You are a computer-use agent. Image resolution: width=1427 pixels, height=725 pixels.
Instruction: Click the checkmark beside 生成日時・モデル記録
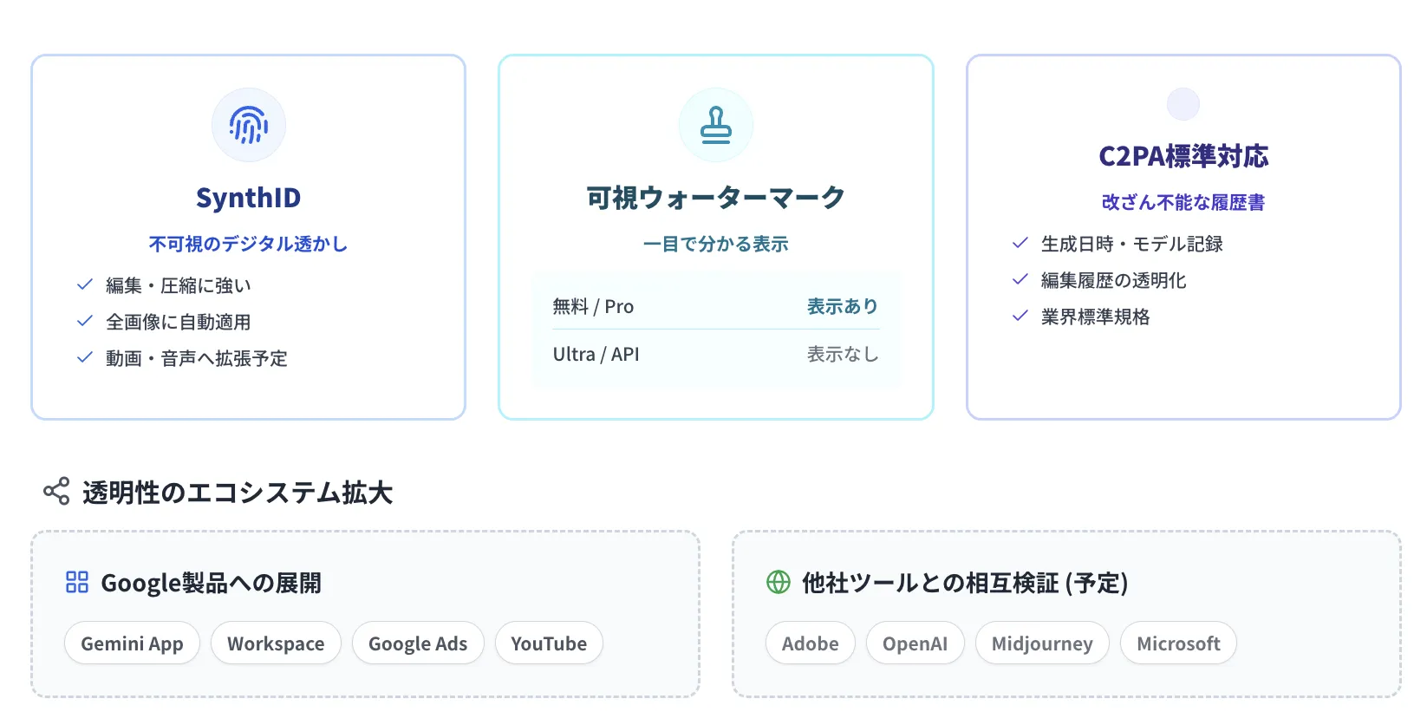(1020, 243)
